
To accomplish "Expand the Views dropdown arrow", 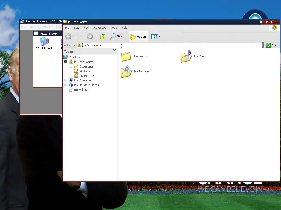I will pos(159,37).
